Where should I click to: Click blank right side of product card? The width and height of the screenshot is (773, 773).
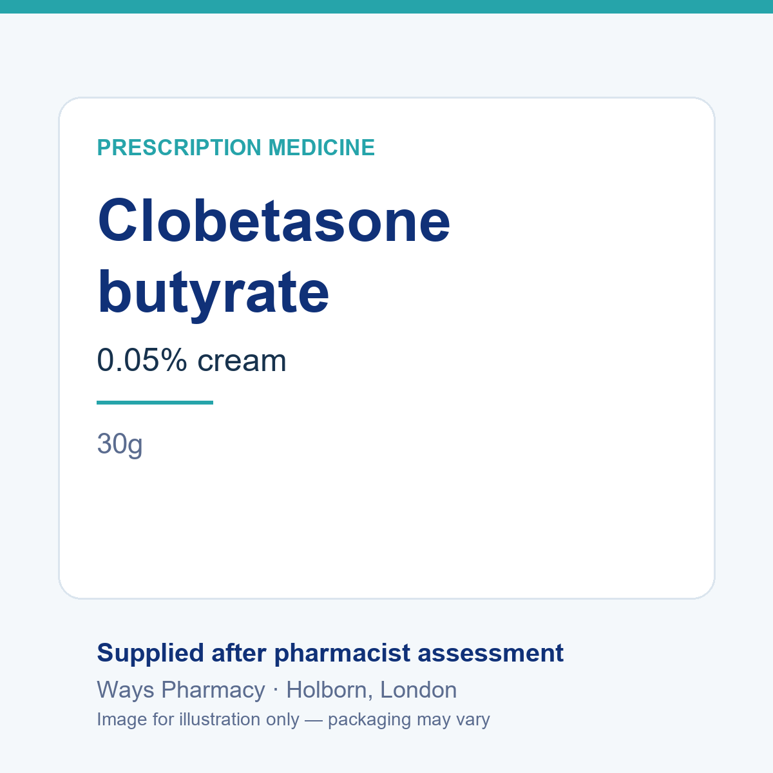[580, 348]
